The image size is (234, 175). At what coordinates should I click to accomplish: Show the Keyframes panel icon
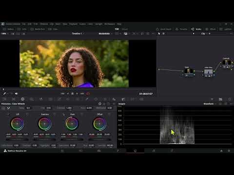point(212,99)
